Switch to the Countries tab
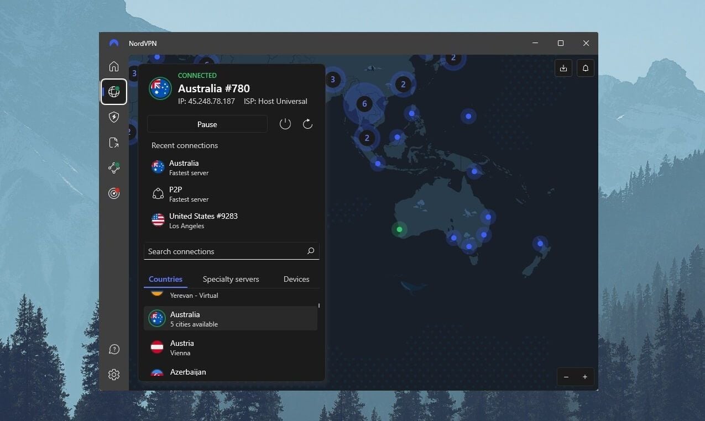Screen dimensions: 705x421 (x=166, y=279)
